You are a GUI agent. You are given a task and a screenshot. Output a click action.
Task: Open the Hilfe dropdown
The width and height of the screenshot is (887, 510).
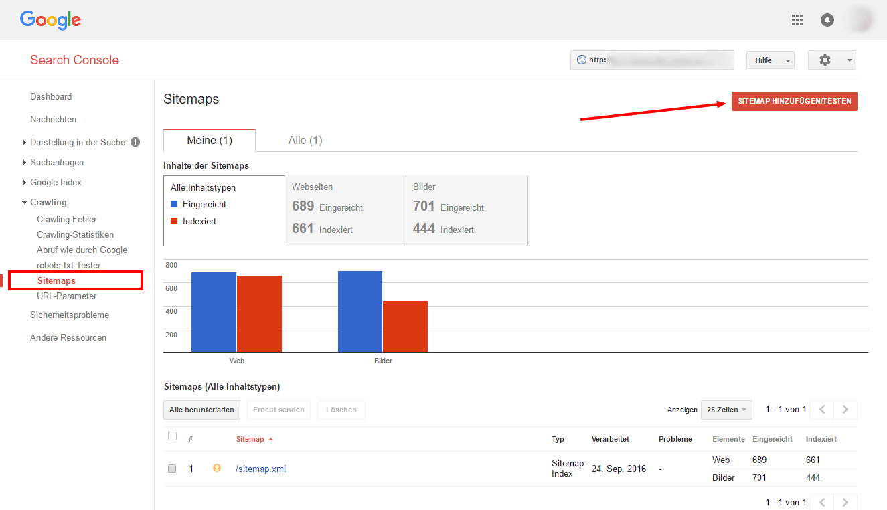770,60
